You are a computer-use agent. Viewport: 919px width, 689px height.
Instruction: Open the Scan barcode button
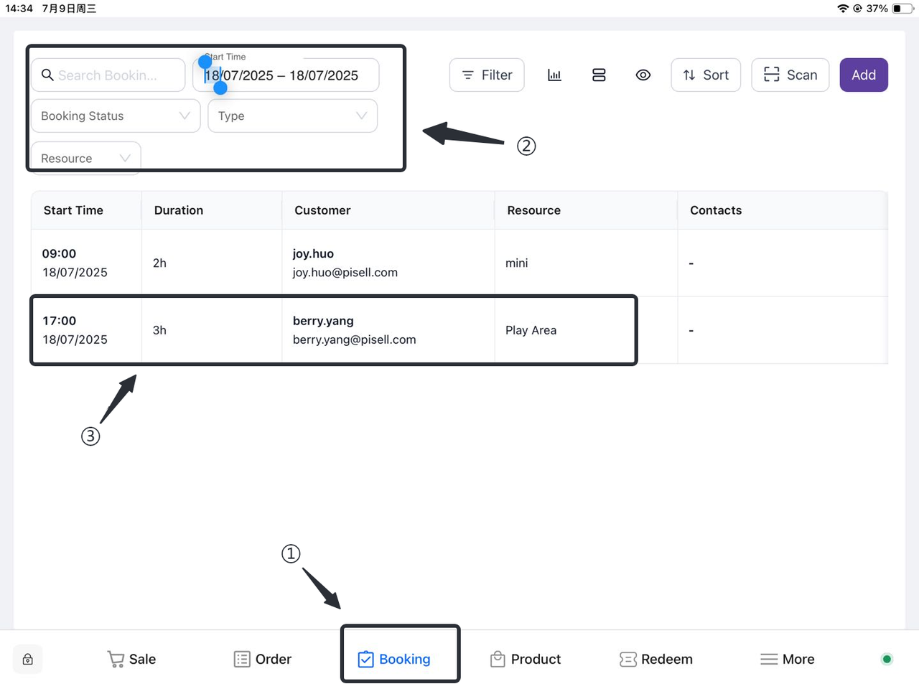(x=790, y=75)
